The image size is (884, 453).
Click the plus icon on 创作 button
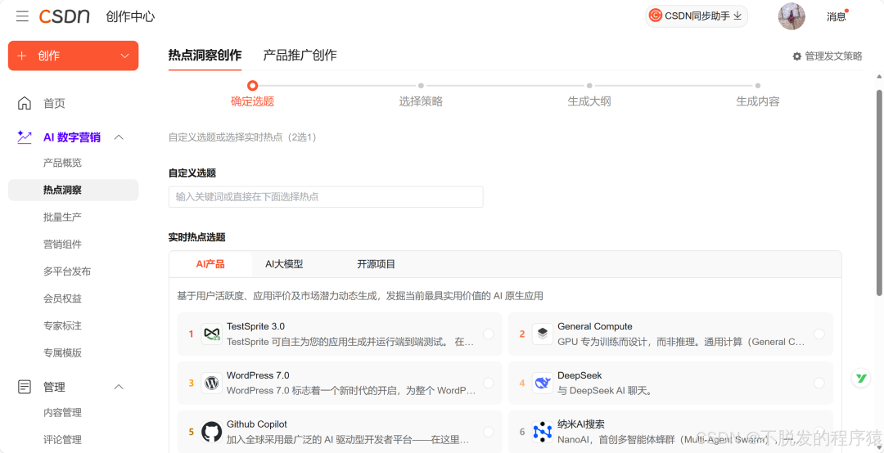[22, 56]
